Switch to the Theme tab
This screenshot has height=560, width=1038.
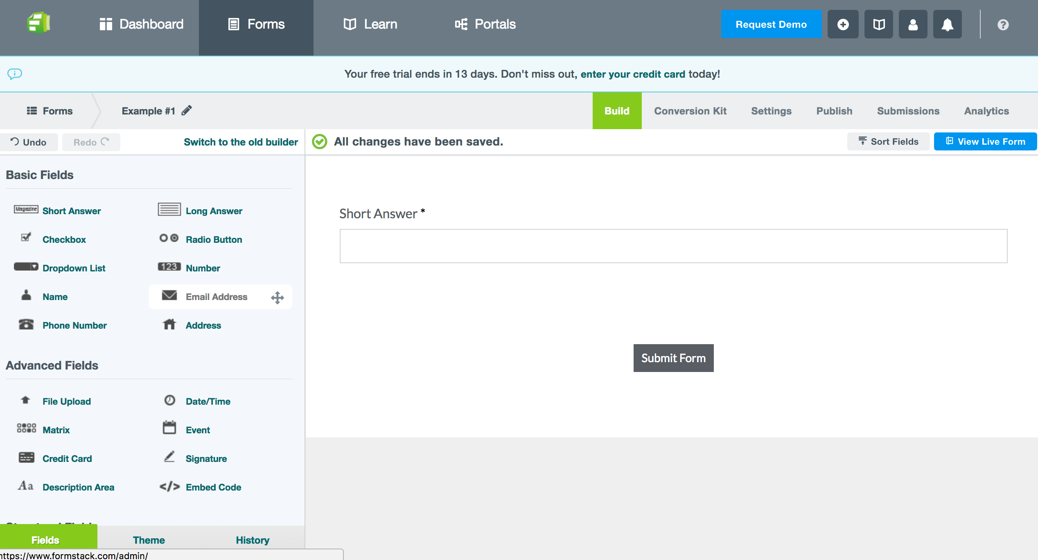[149, 540]
